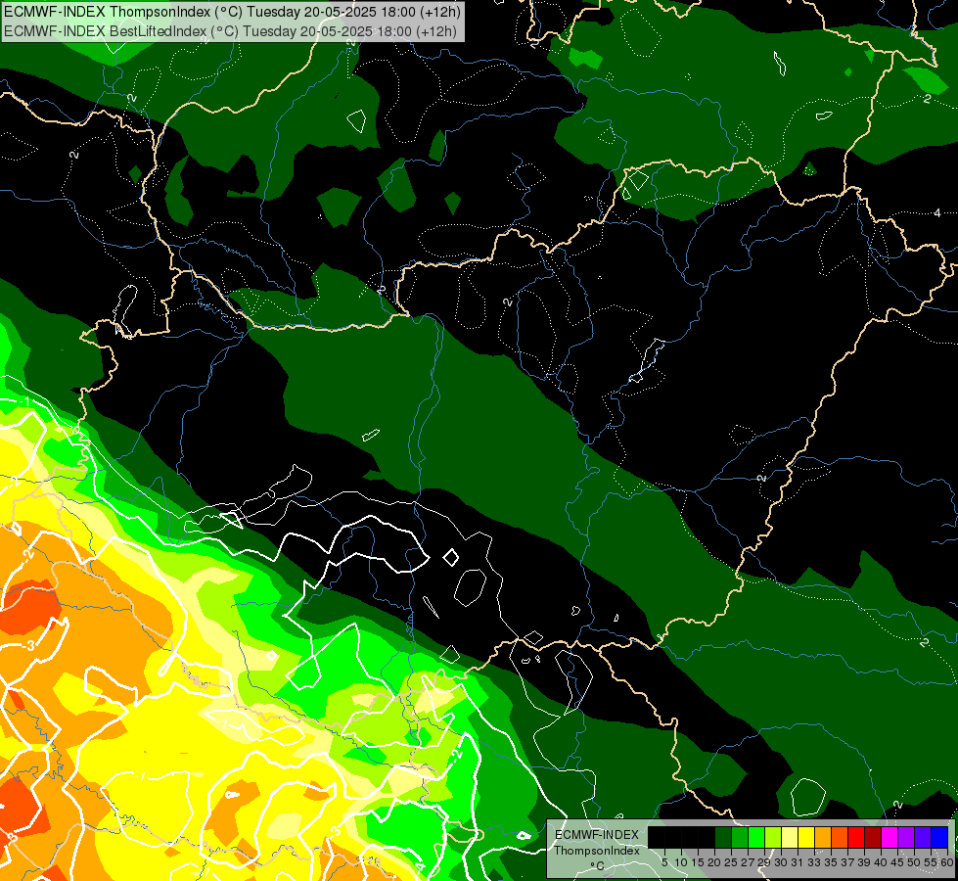Click the BestLiftedIndex title line at top
958x881 pixels.
[x=230, y=30]
